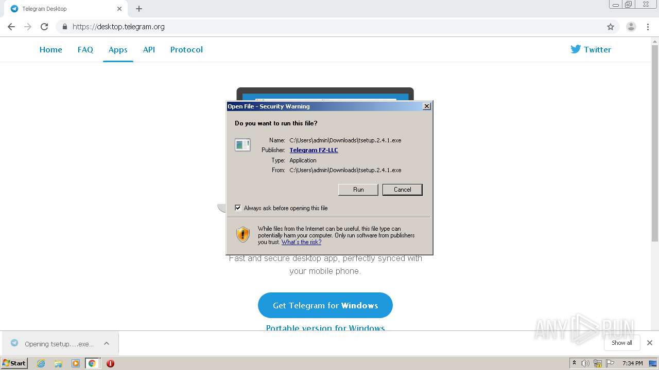This screenshot has width=659, height=370.
Task: Open the Telegram FZ-LLC publisher link
Action: (x=314, y=150)
